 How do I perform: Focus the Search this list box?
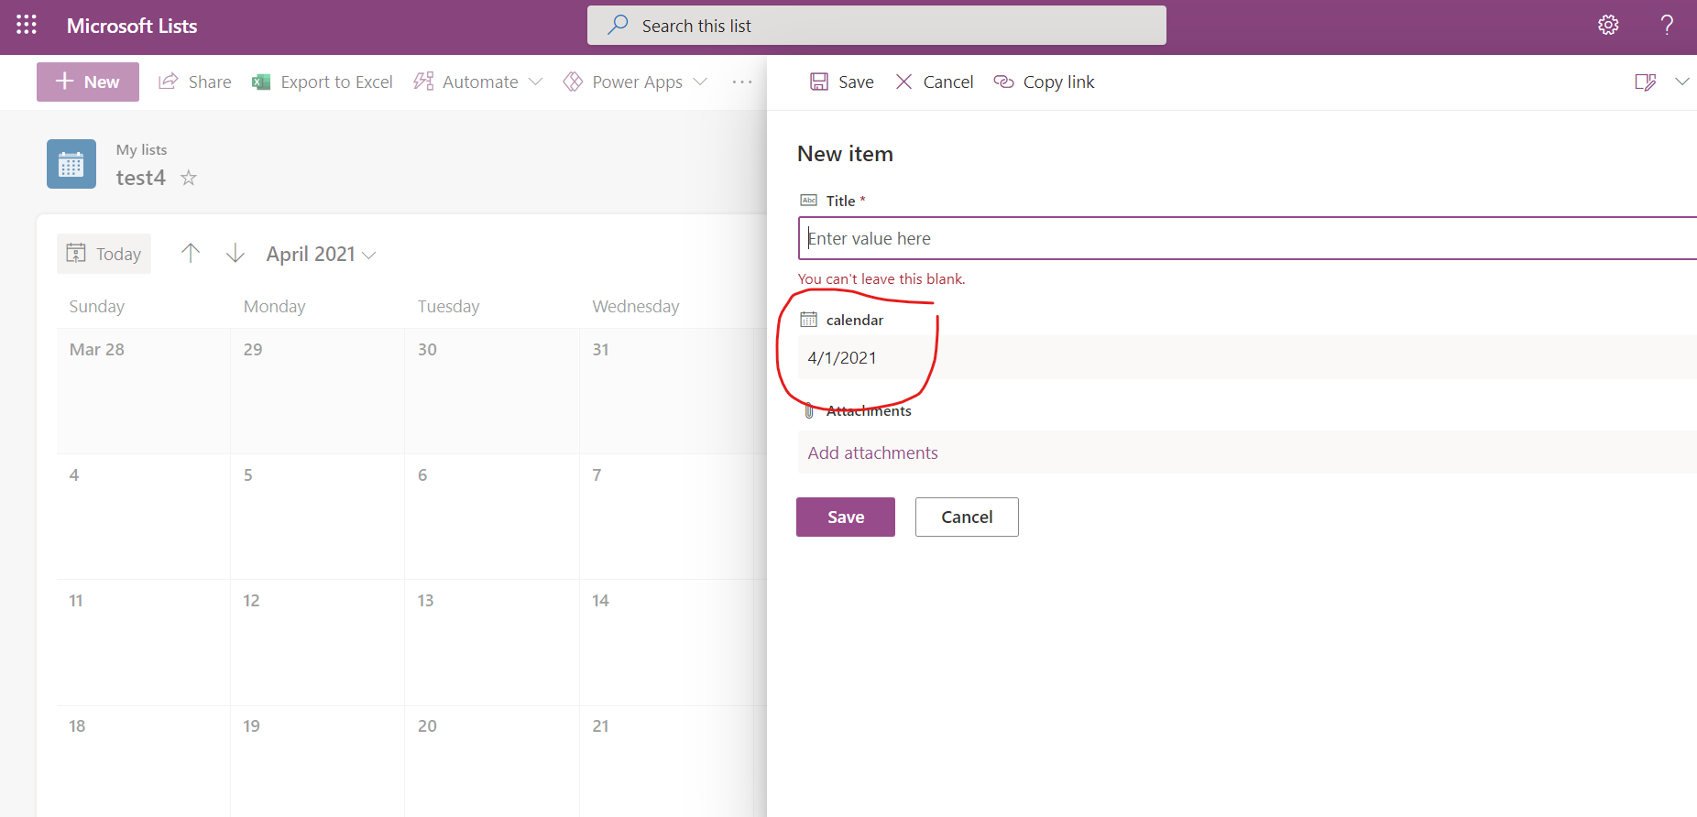click(x=877, y=26)
